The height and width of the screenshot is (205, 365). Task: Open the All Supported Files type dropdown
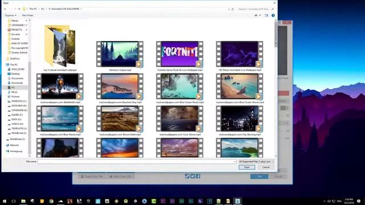[x=256, y=161]
